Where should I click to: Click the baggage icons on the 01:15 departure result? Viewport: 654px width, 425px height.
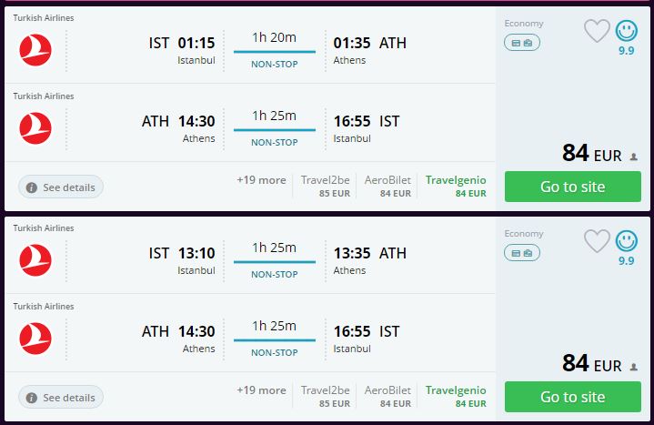click(522, 42)
